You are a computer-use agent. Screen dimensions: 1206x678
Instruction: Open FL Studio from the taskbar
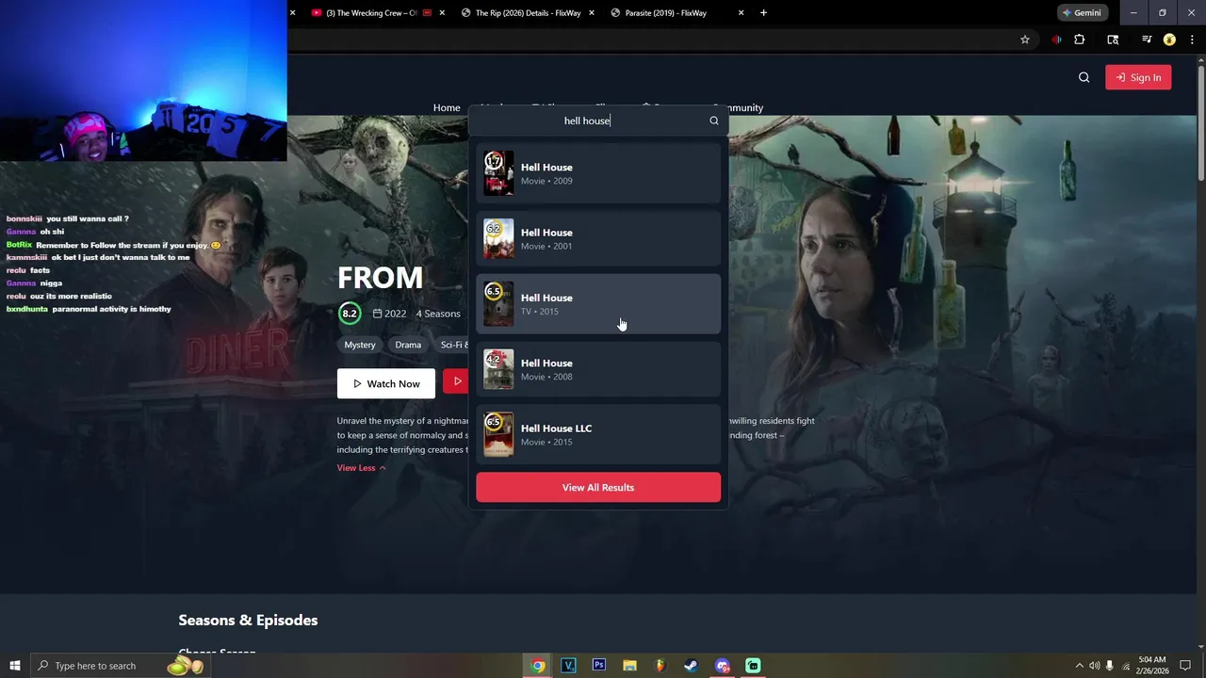pos(660,666)
